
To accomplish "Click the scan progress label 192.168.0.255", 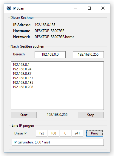I will [x=57, y=115].
